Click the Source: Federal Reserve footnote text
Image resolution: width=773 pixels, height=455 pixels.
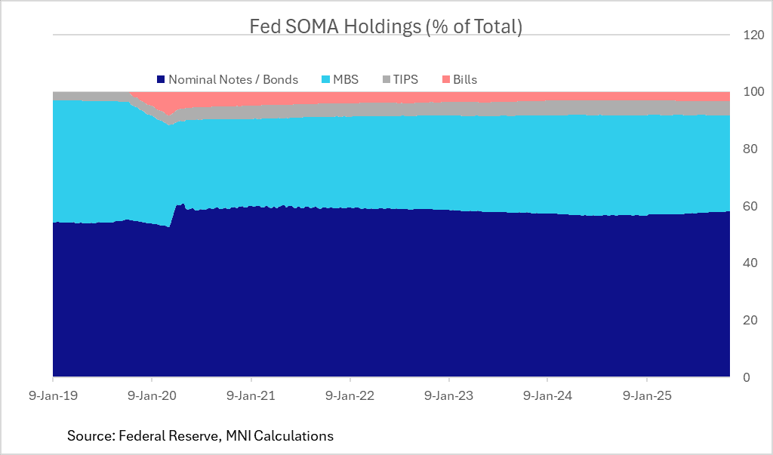tap(200, 436)
